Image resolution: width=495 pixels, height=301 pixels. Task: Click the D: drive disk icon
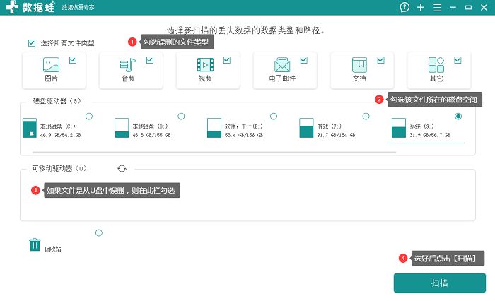(122, 128)
